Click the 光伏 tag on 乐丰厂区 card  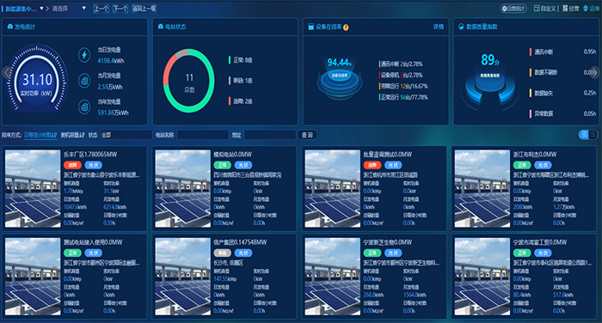click(x=93, y=165)
